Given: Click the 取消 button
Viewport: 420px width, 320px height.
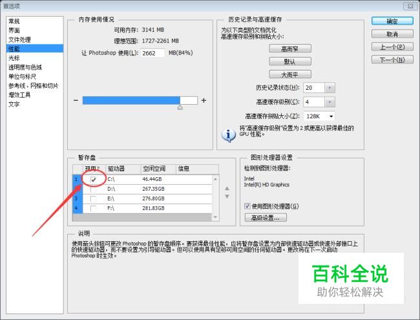Looking at the screenshot, I should pos(392,34).
